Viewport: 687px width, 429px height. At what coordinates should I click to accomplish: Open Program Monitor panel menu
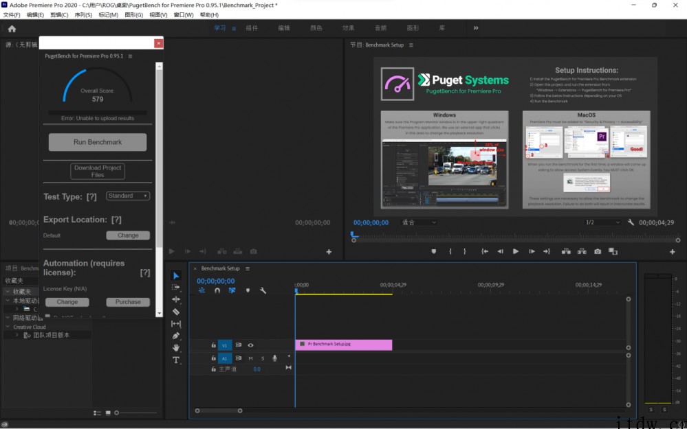tap(411, 45)
